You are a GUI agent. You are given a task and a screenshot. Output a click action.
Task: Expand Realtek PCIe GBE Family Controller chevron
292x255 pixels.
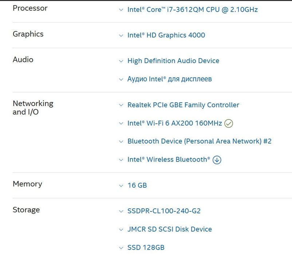point(121,105)
